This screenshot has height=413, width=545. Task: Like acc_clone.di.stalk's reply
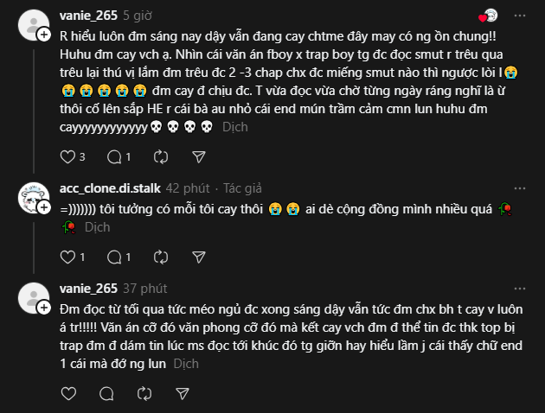tap(69, 257)
